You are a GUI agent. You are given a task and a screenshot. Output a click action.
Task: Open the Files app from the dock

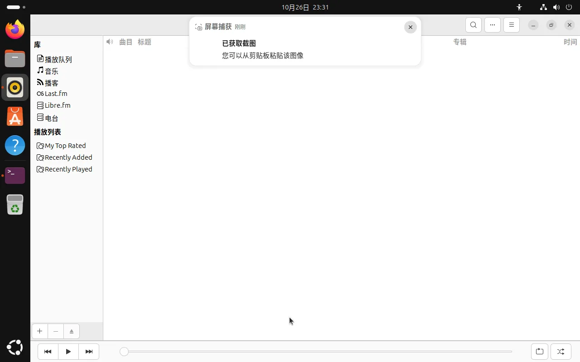(x=15, y=58)
